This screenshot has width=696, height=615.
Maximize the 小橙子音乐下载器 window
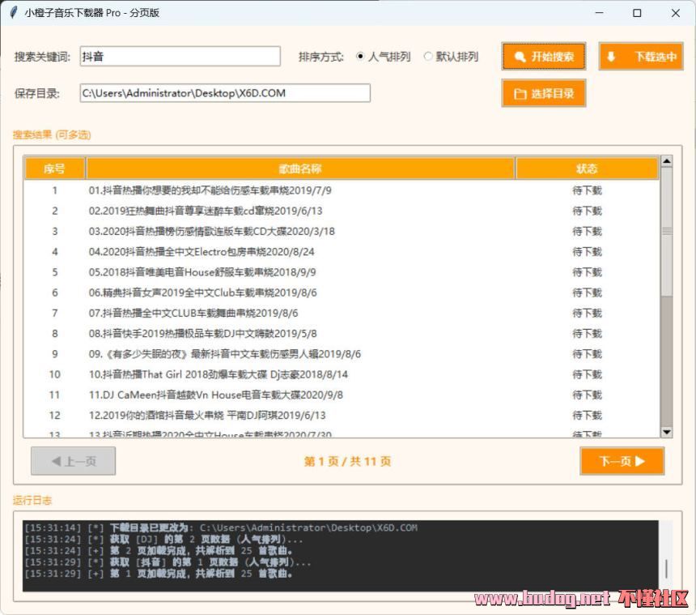(x=637, y=13)
